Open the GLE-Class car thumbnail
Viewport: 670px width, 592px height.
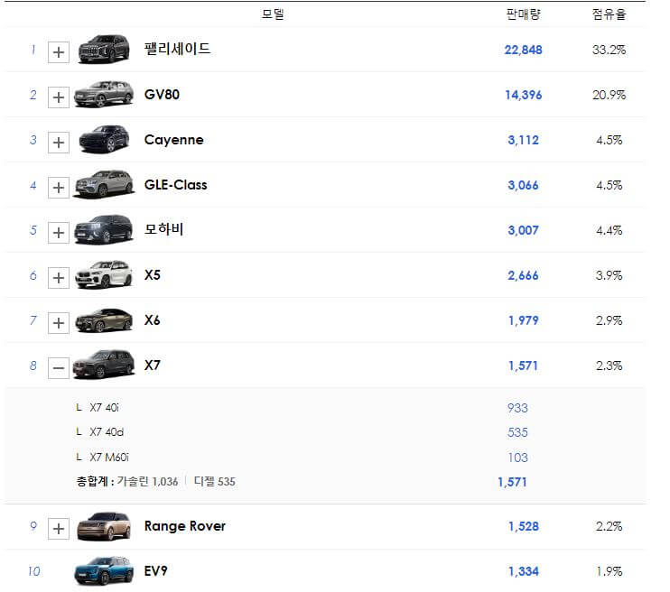click(104, 184)
